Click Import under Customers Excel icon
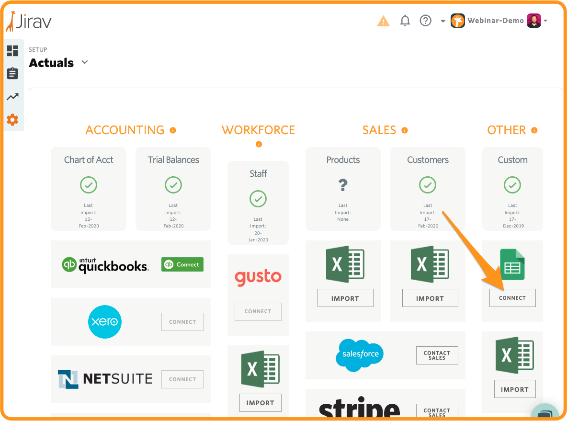 [431, 298]
